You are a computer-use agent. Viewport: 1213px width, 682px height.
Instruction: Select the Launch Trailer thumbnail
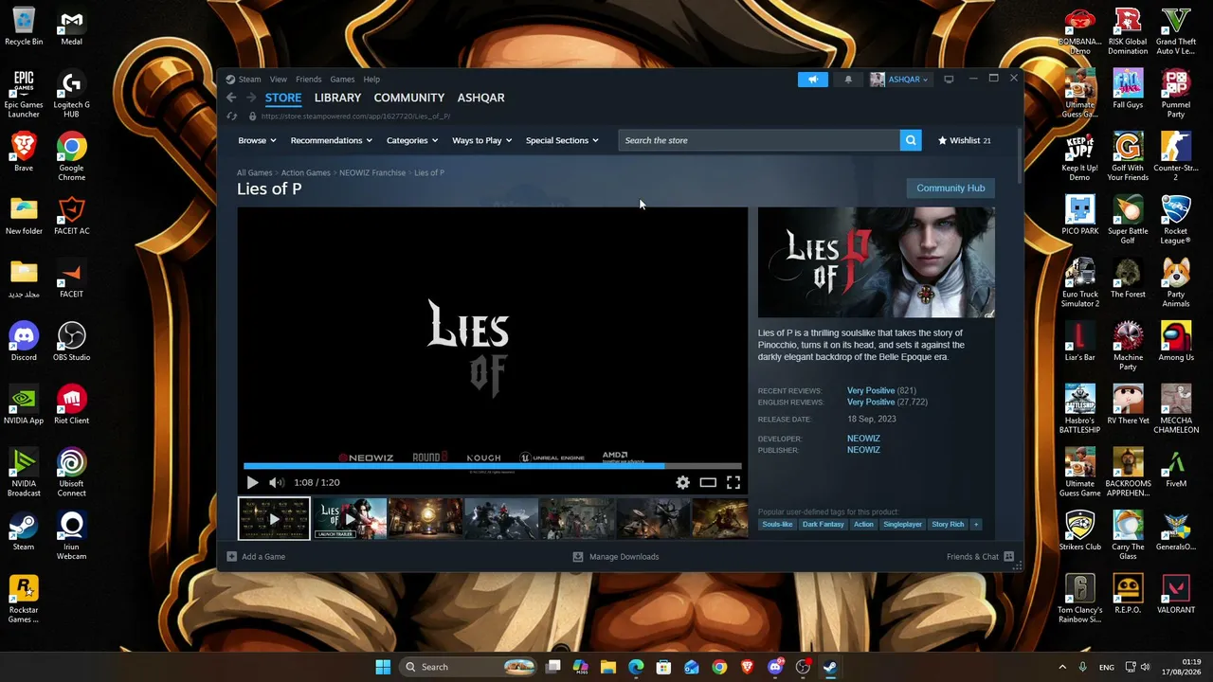point(350,519)
